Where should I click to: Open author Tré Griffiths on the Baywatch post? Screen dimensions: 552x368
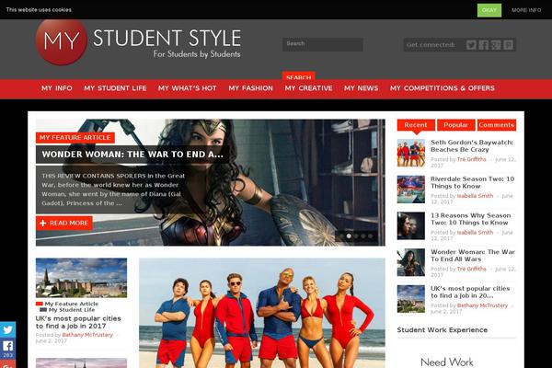[471, 159]
